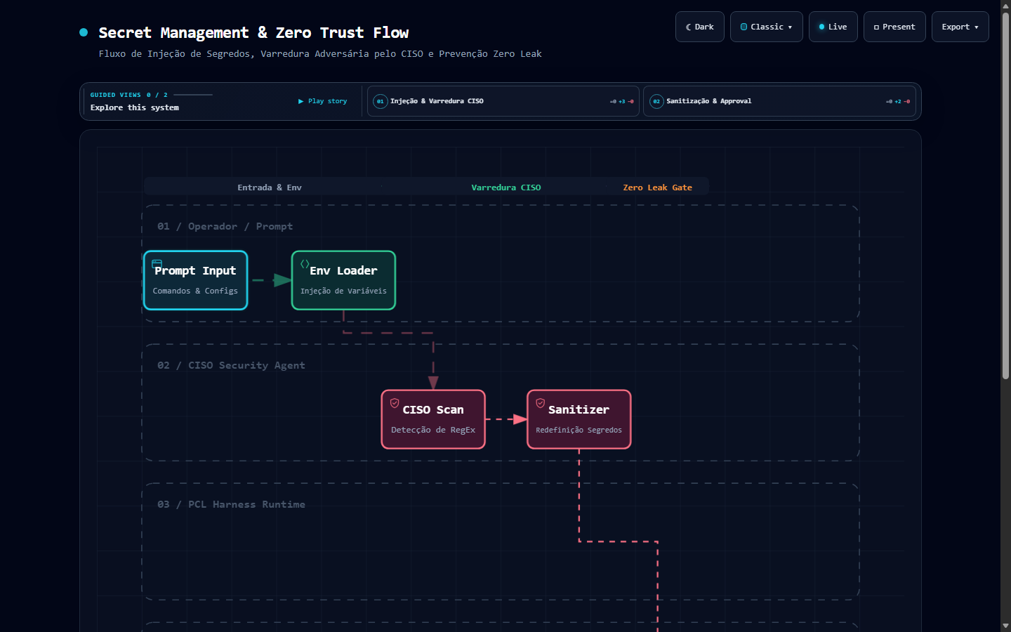Click the shield icon on CISO Scan node
1011x632 pixels.
395,403
